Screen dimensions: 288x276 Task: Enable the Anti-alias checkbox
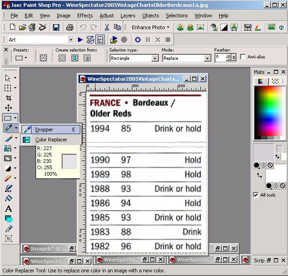(243, 57)
